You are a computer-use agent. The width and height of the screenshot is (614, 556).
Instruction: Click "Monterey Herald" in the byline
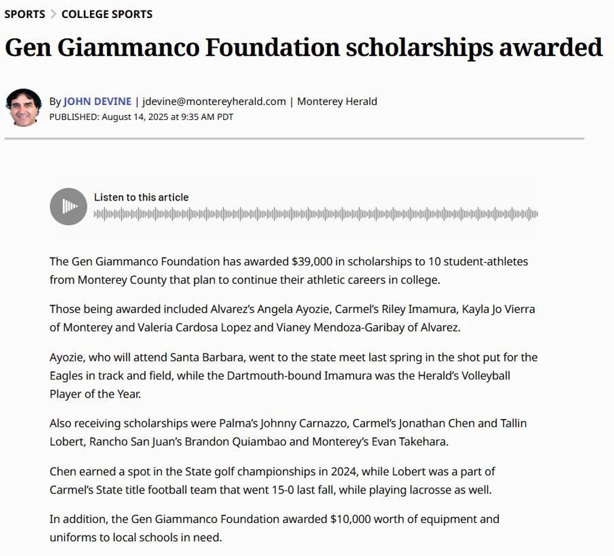tap(337, 101)
